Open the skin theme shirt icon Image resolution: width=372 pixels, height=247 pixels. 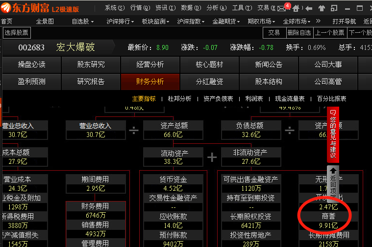click(322, 8)
